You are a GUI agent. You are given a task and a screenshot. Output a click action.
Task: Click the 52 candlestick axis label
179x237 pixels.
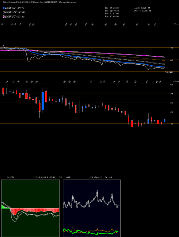point(171,112)
